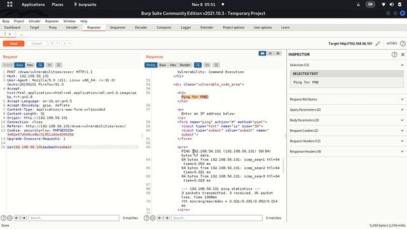Viewport: 407px width, 229px height.
Task: Switch to the Decoder tab
Action: coord(141,27)
